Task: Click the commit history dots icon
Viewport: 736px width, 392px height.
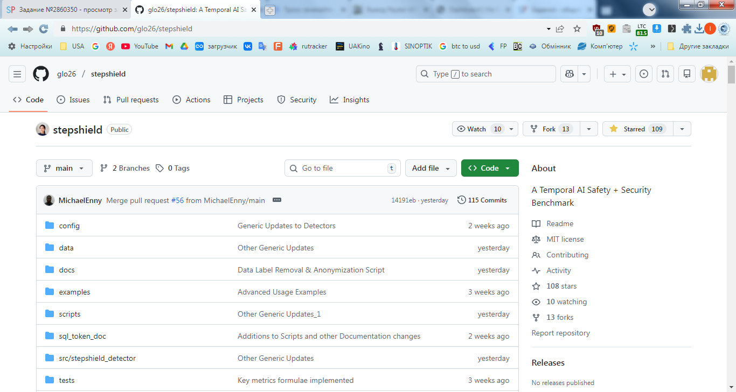Action: click(277, 200)
